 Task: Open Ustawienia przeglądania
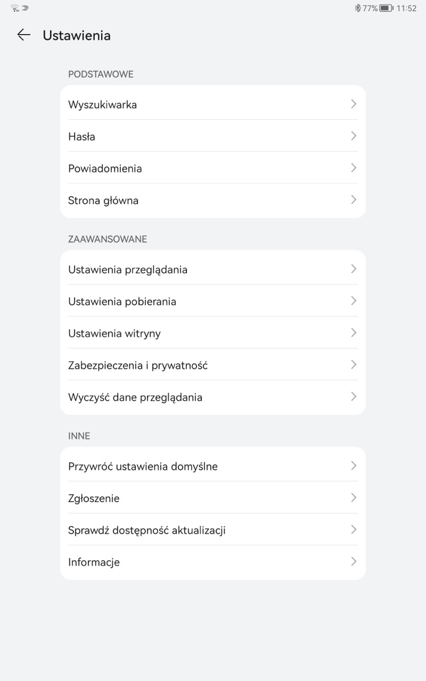pyautogui.click(x=213, y=268)
